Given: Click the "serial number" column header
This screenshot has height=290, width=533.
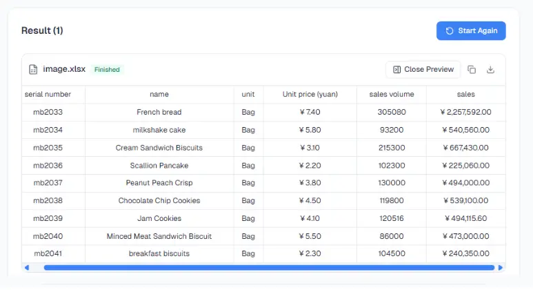Looking at the screenshot, I should 48,94.
